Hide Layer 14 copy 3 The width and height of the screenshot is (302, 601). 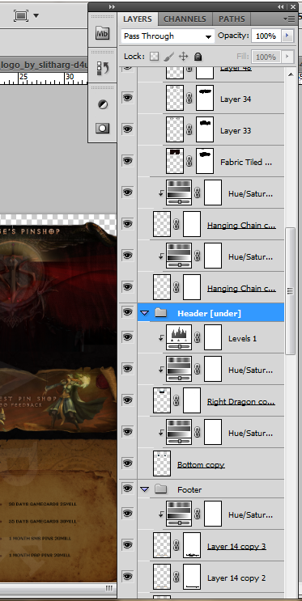127,544
